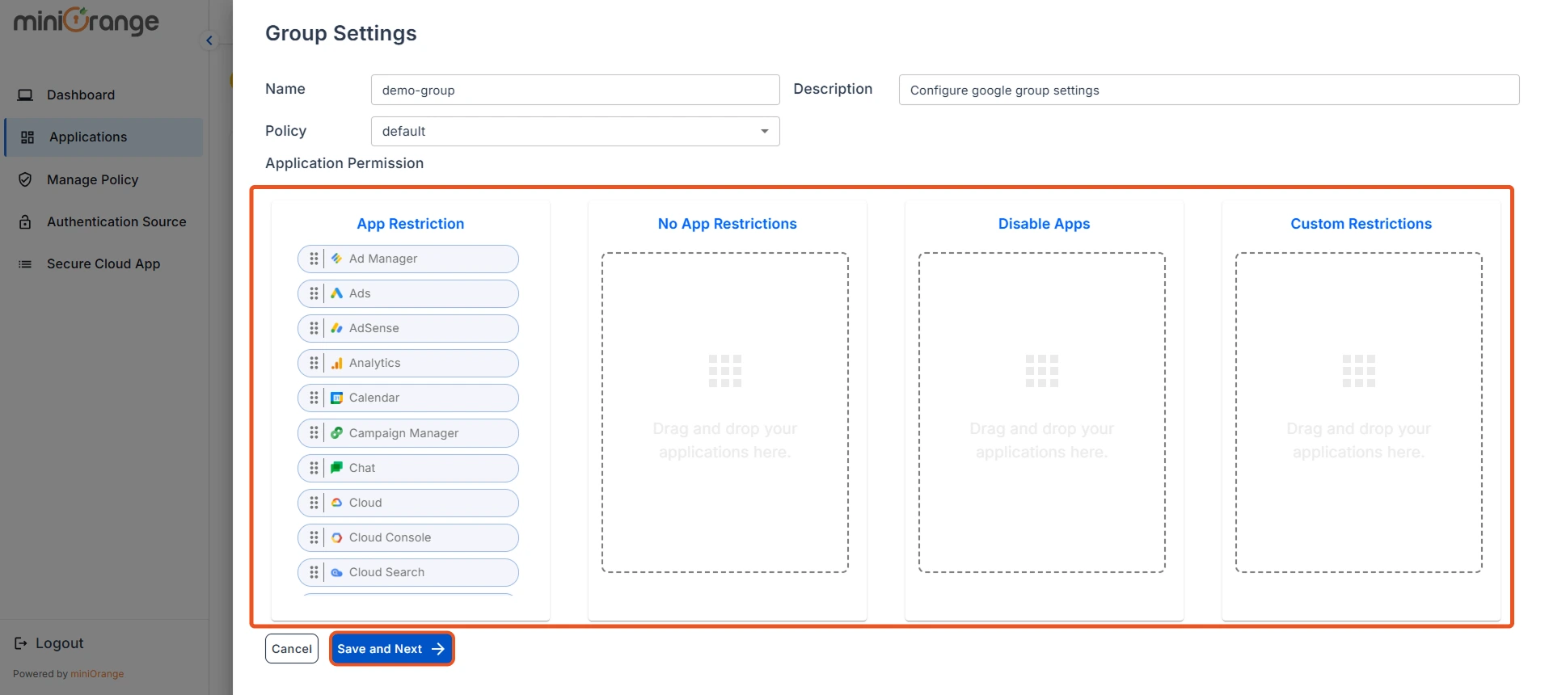The height and width of the screenshot is (695, 1549).
Task: Click the Custom Restrictions drop zone
Action: pyautogui.click(x=1359, y=412)
